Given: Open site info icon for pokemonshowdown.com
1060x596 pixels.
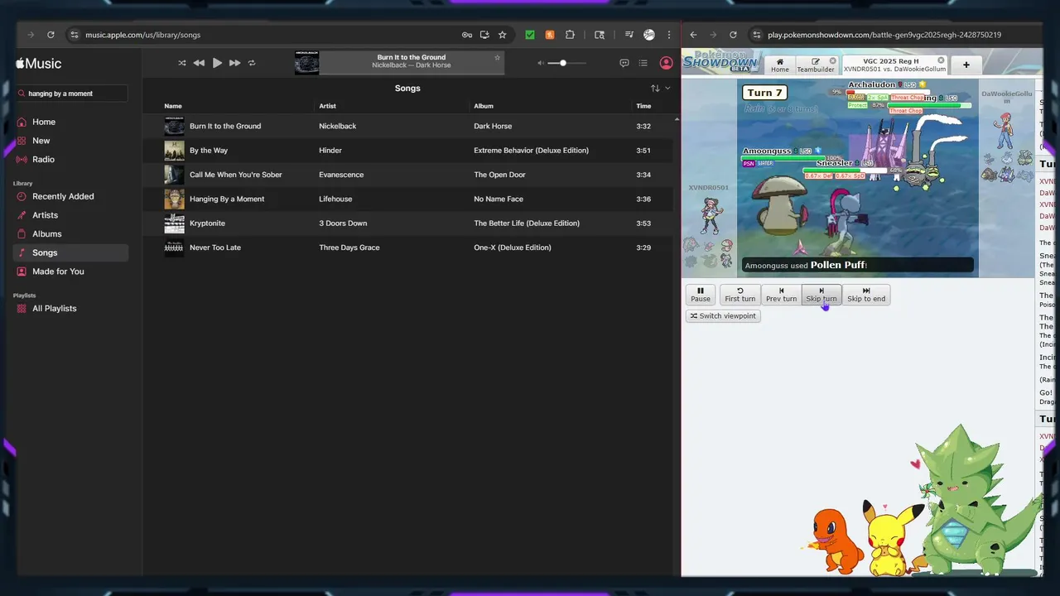Looking at the screenshot, I should (756, 35).
